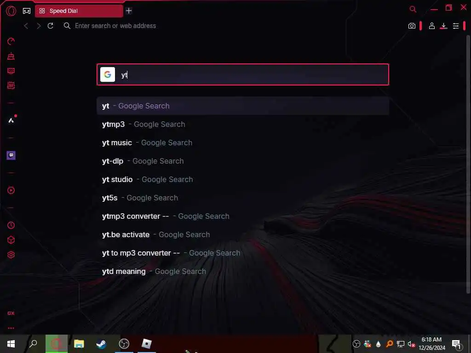Click the page vertical scrollbar
The width and height of the screenshot is (471, 353).
point(468,164)
